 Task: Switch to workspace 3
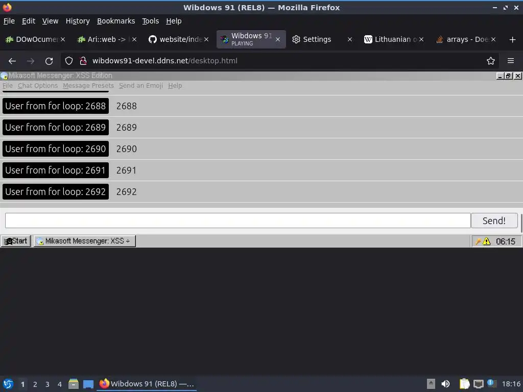tap(47, 384)
